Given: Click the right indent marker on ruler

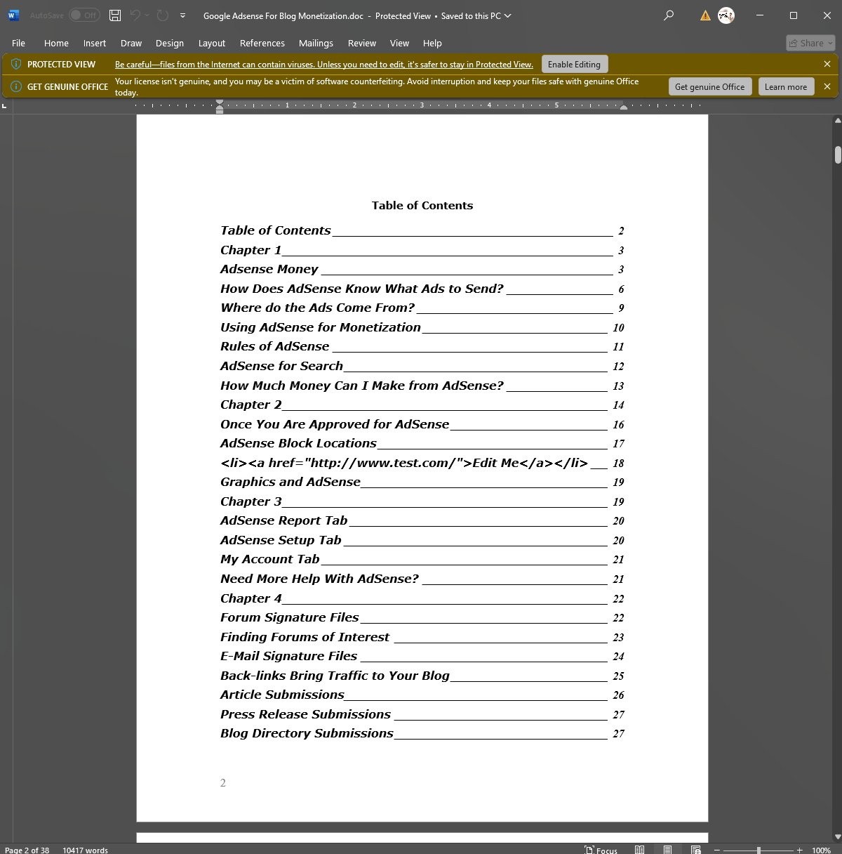Looking at the screenshot, I should [x=624, y=107].
